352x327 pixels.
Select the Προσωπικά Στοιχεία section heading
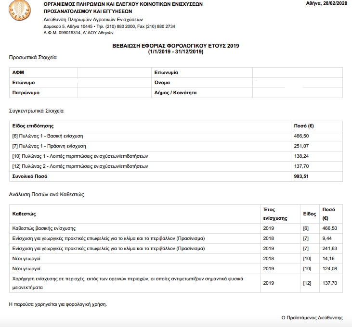(x=33, y=57)
